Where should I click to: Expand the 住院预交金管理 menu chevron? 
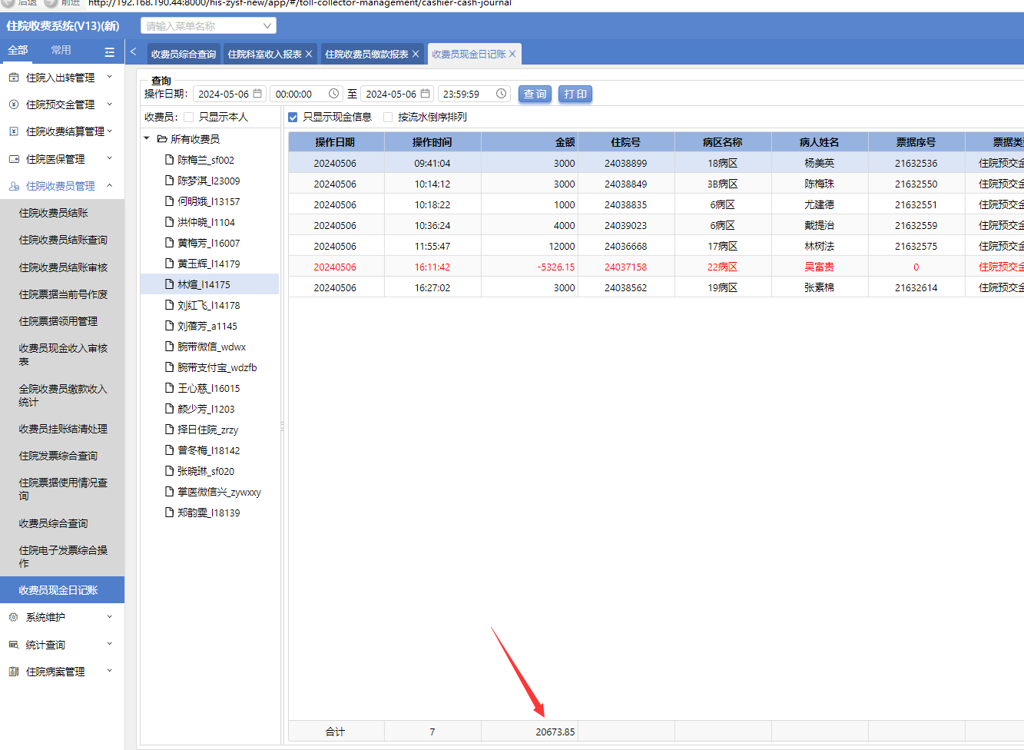[x=109, y=104]
